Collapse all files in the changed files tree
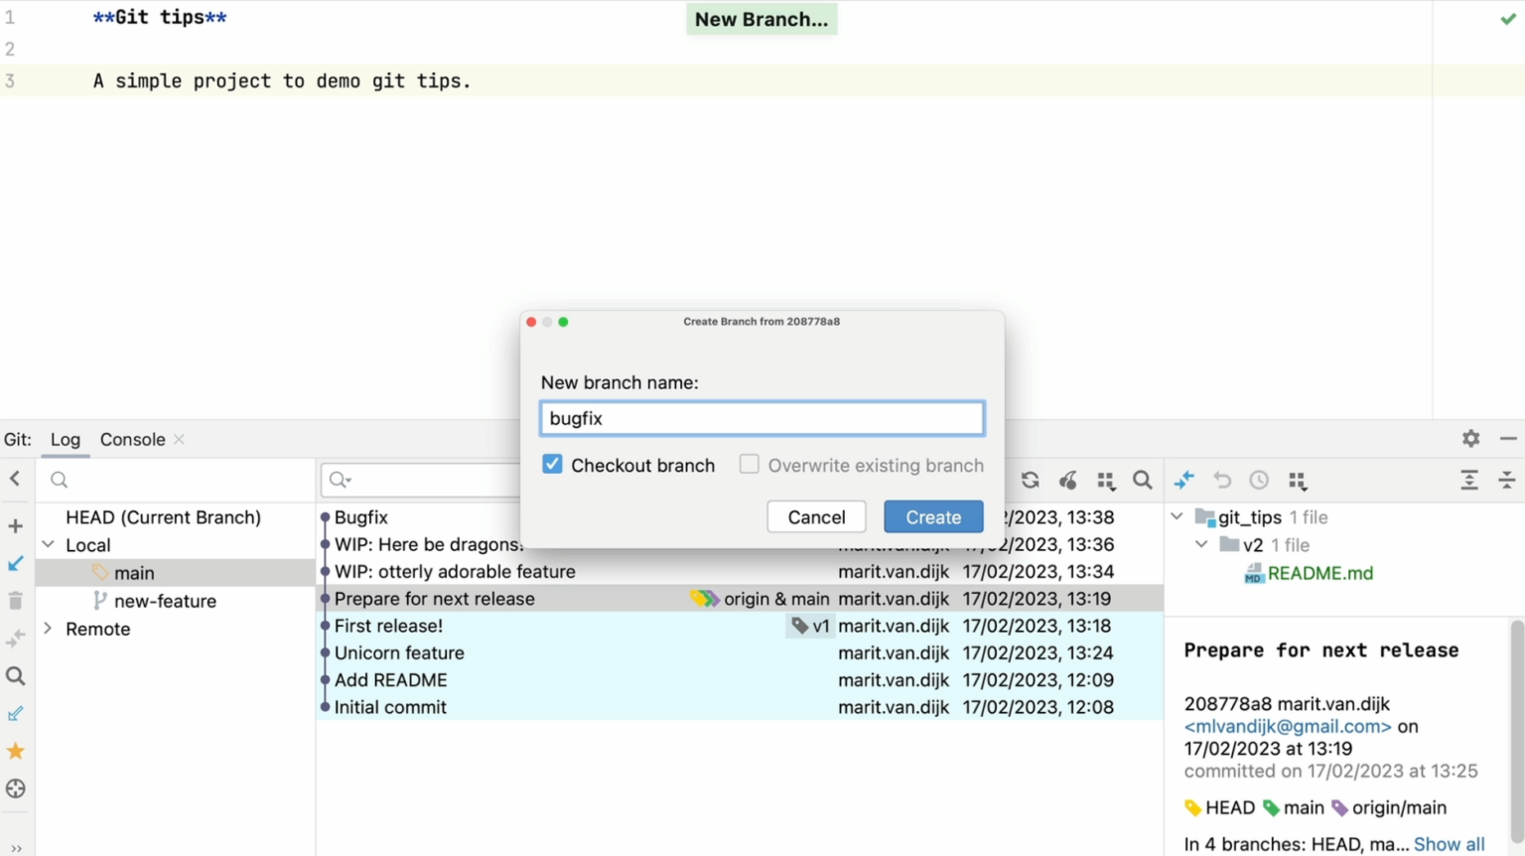The image size is (1525, 856). tap(1507, 480)
